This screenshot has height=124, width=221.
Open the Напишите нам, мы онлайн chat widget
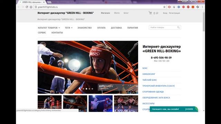174,109
